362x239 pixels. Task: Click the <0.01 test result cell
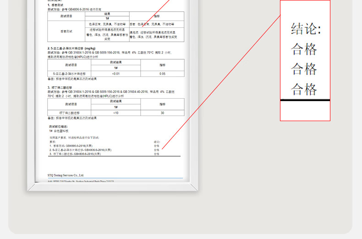coord(115,74)
